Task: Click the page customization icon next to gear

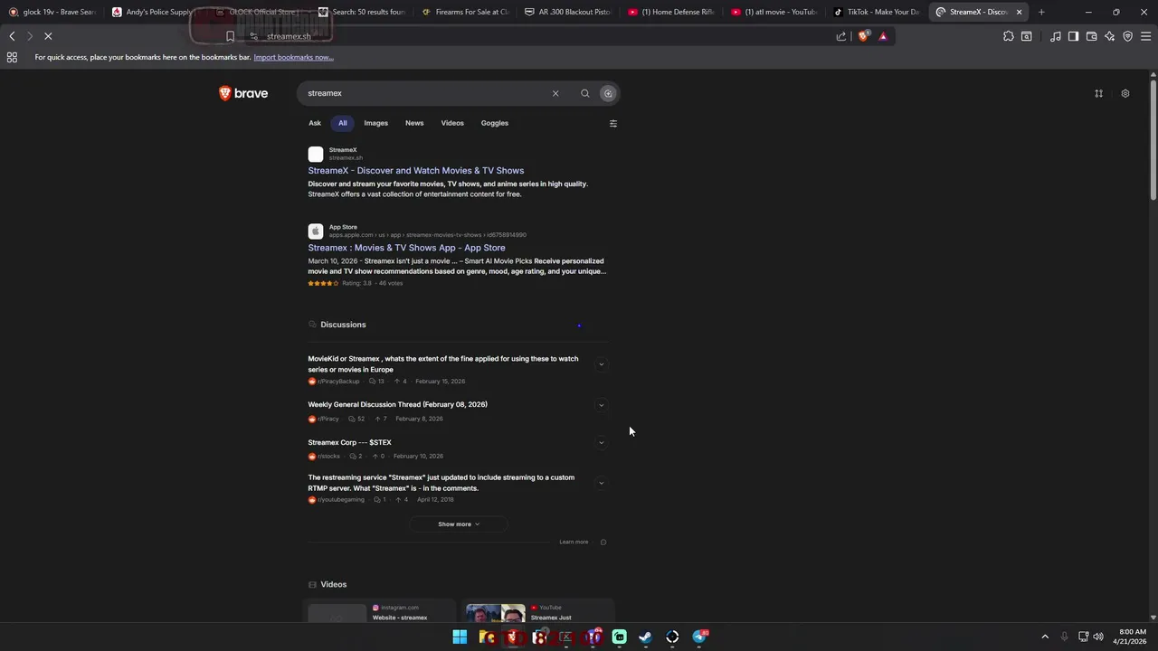Action: (x=1099, y=93)
